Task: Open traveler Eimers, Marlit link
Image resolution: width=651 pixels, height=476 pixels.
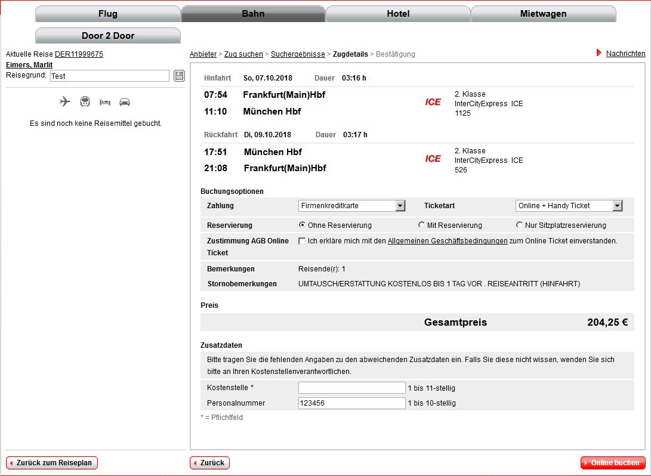Action: coord(29,65)
